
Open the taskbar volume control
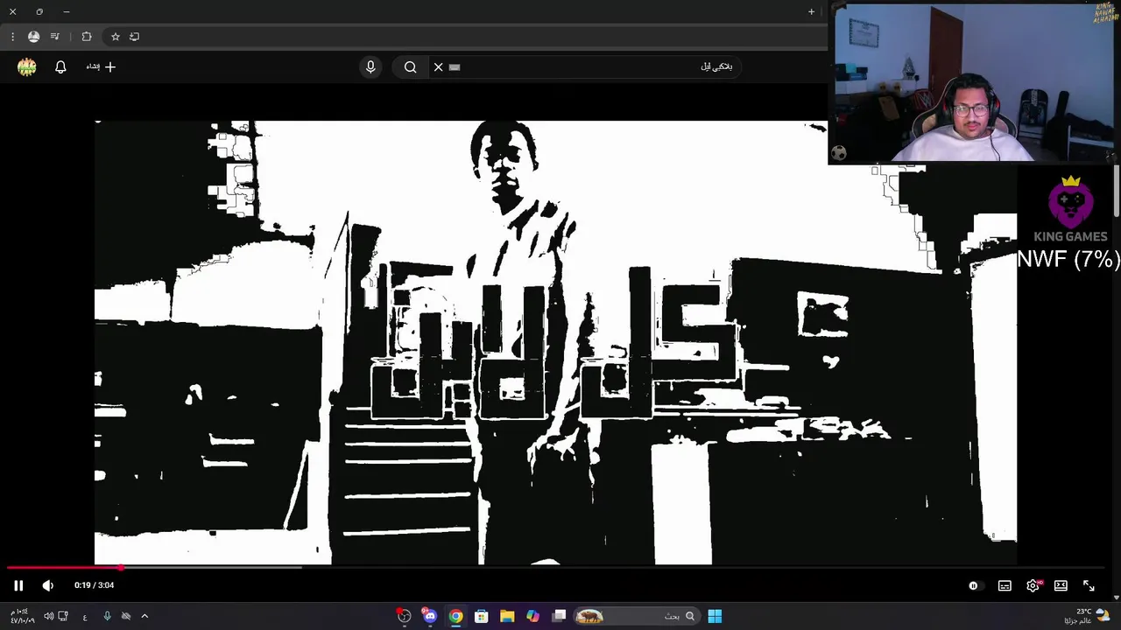[48, 616]
